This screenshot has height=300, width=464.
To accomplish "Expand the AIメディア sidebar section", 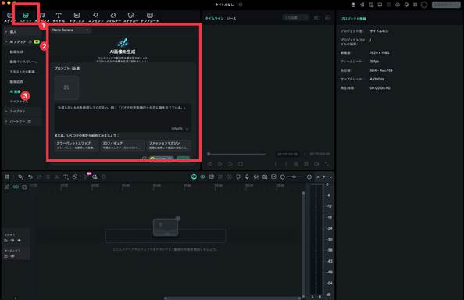I will point(23,41).
